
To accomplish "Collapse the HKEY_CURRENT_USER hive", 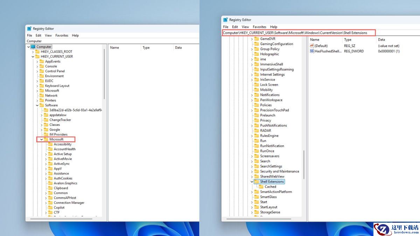I will pos(33,57).
